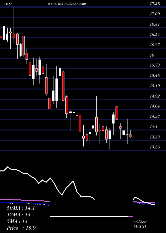
Task: Click the 50MA : 14.1 readout
Action: [21, 208]
